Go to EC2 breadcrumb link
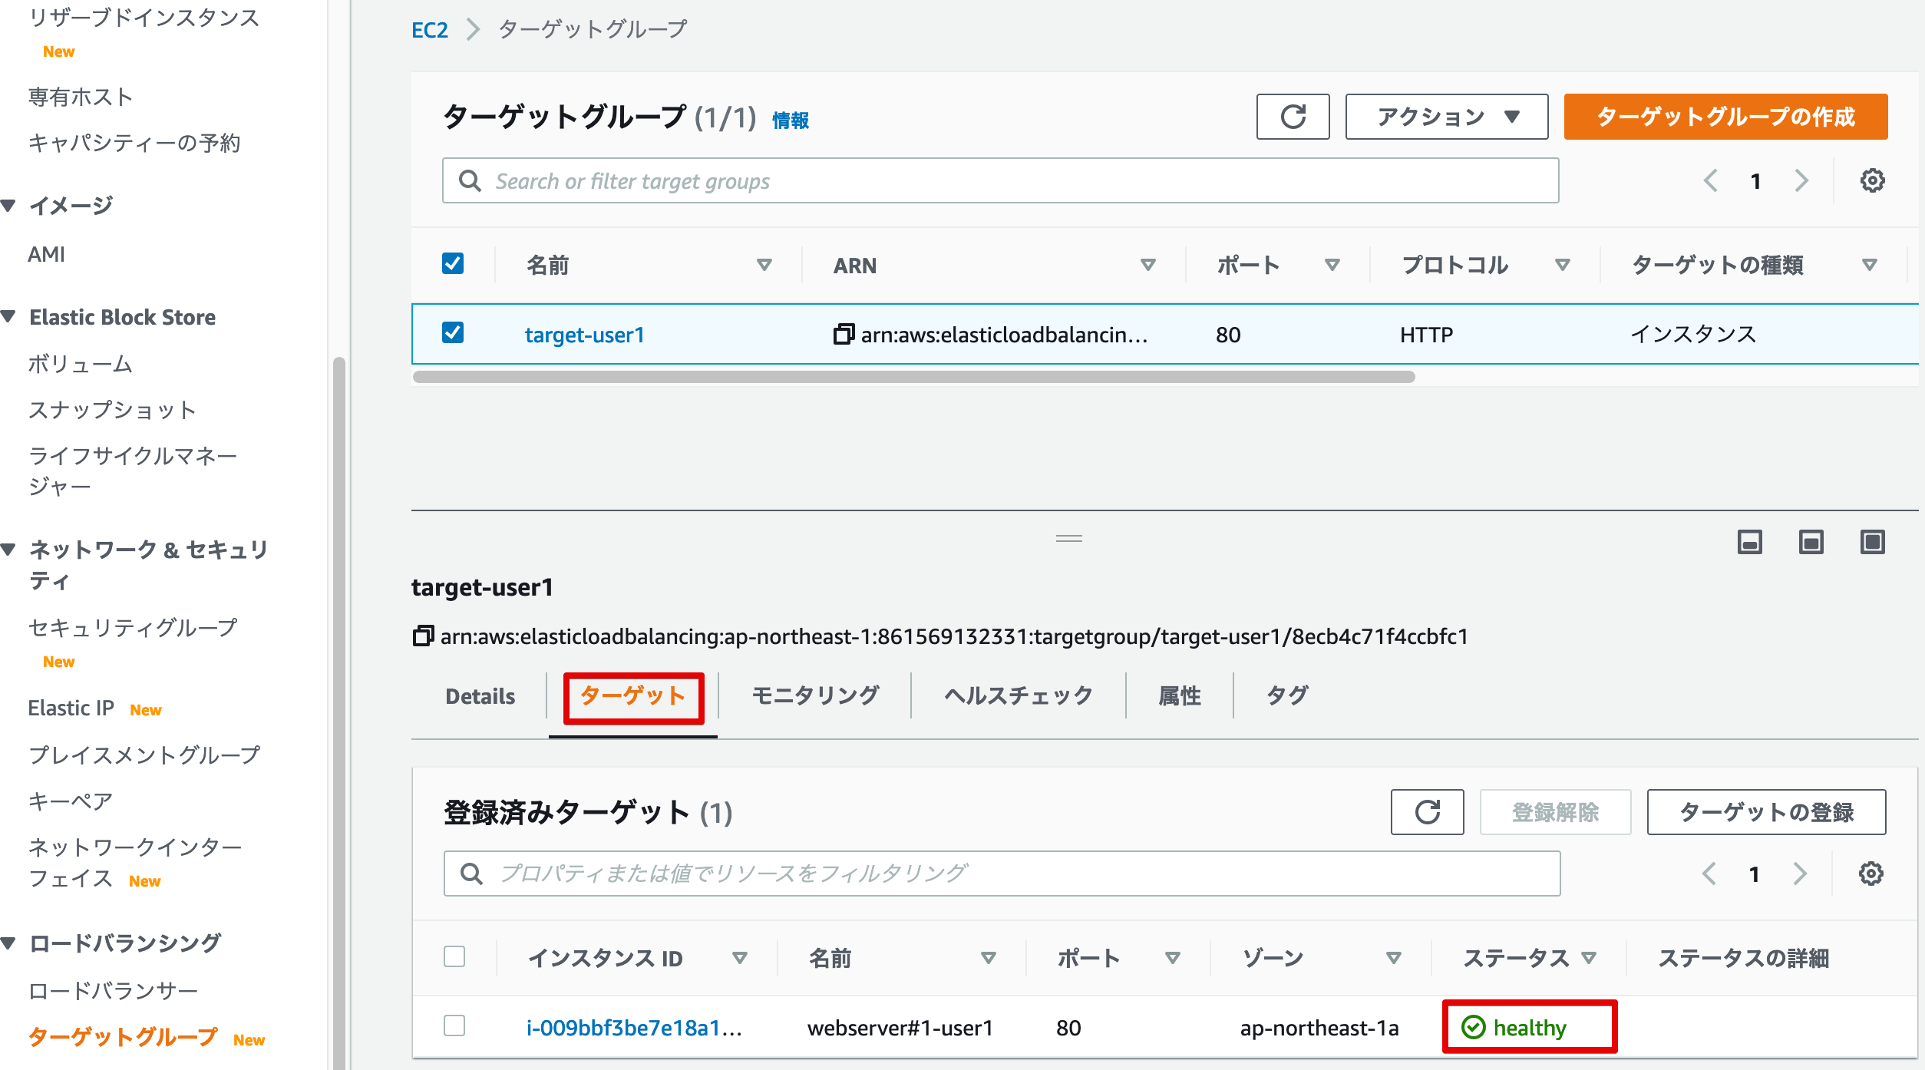The width and height of the screenshot is (1925, 1070). pos(430,30)
